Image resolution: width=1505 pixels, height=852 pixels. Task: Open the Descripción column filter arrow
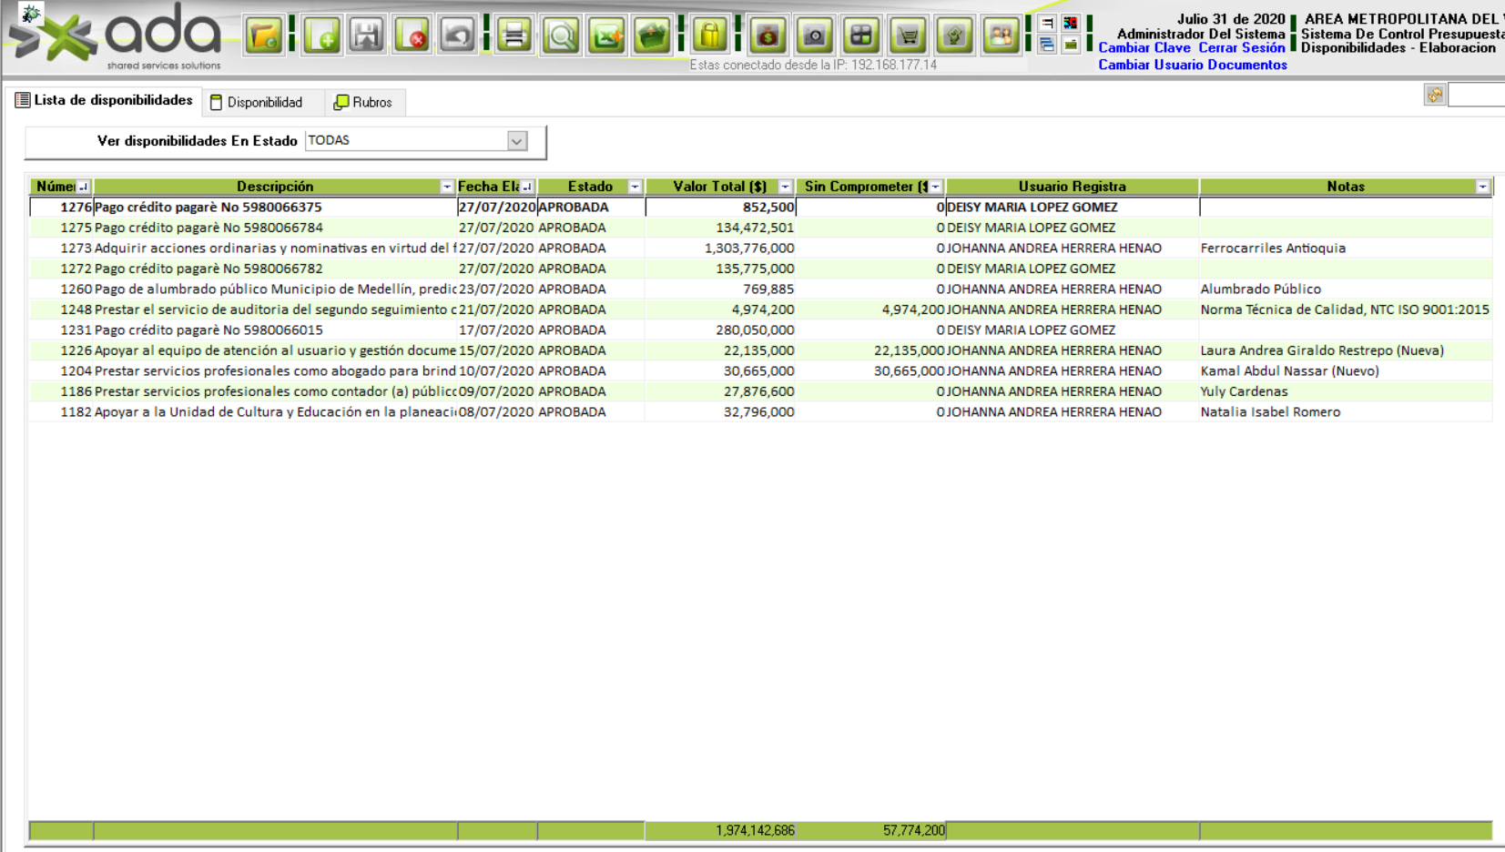point(446,187)
